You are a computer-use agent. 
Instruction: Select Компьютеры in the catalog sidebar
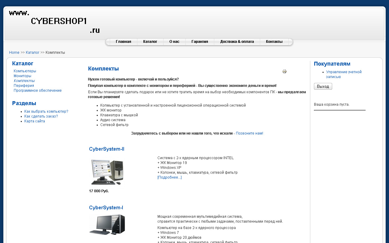pyautogui.click(x=25, y=71)
